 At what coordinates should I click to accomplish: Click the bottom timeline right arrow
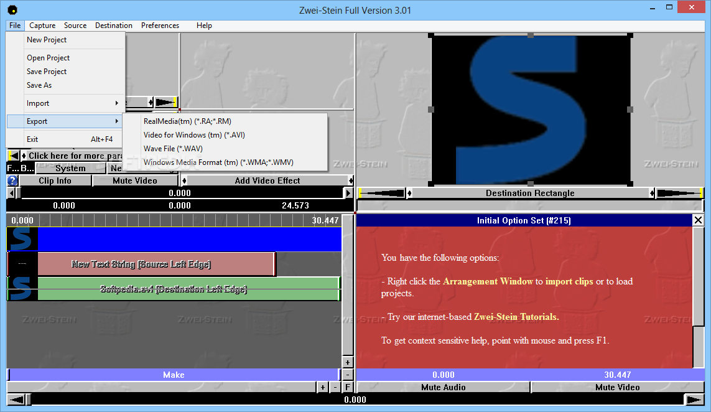pyautogui.click(x=694, y=400)
